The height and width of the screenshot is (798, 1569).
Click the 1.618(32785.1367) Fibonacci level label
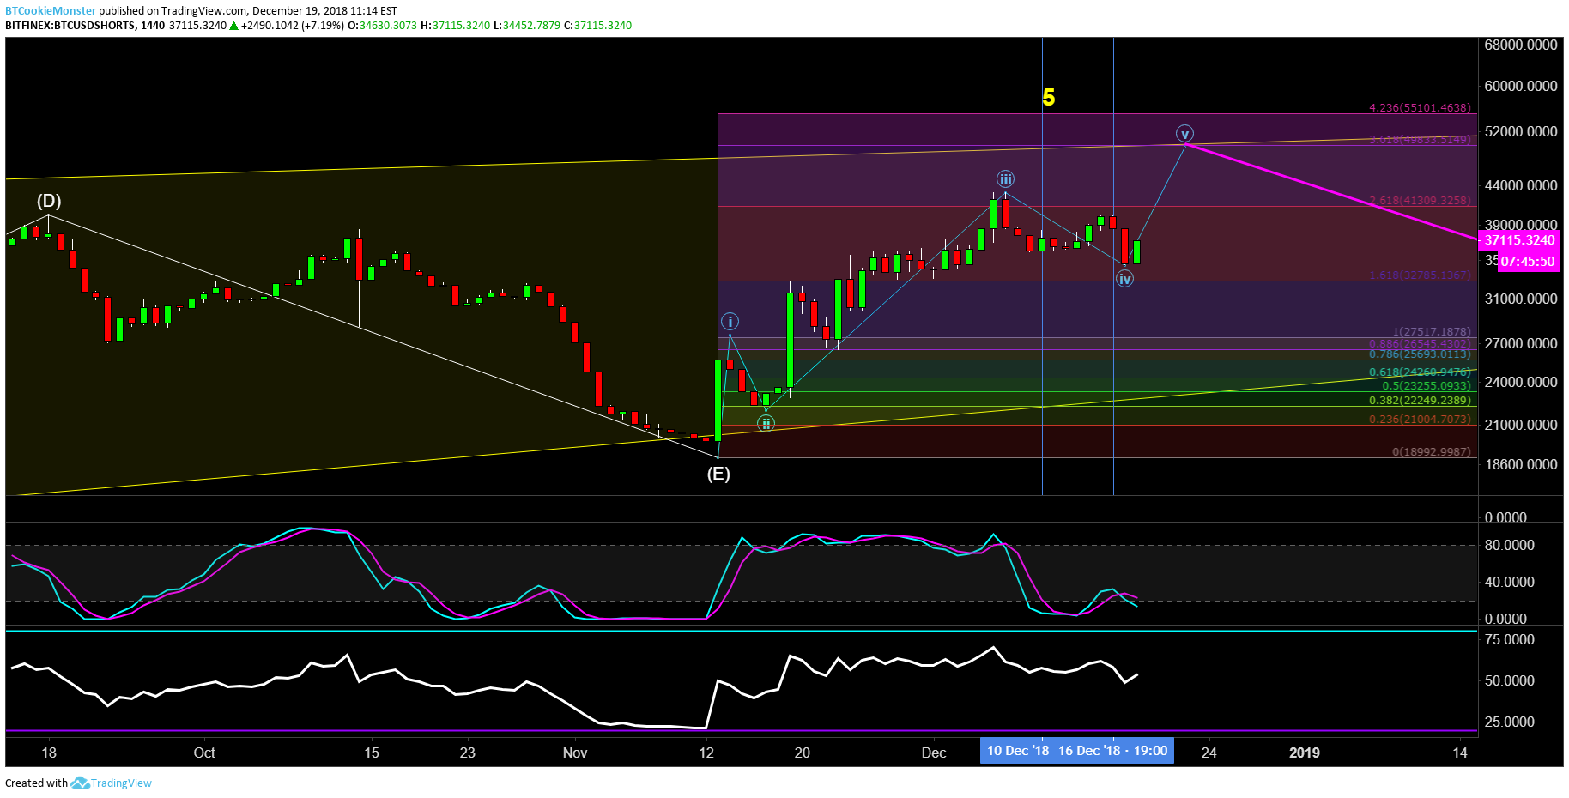(x=1420, y=275)
